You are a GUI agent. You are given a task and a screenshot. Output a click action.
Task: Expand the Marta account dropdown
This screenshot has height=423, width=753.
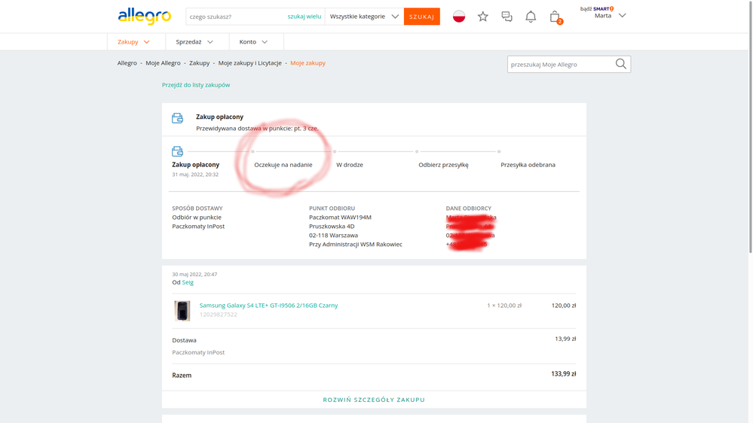pyautogui.click(x=623, y=15)
